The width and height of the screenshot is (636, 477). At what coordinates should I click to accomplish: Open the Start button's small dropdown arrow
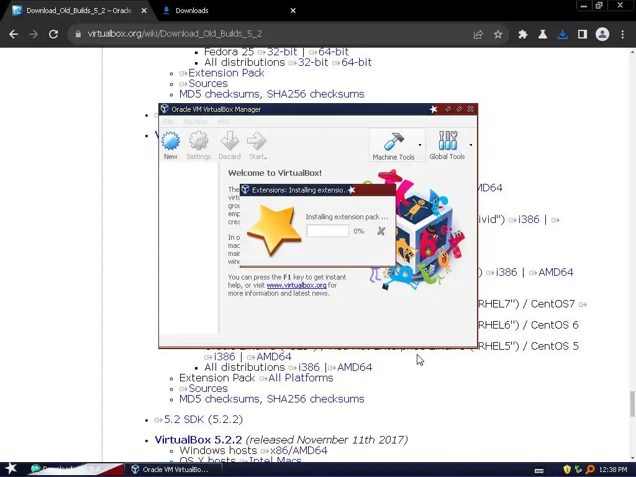266,158
